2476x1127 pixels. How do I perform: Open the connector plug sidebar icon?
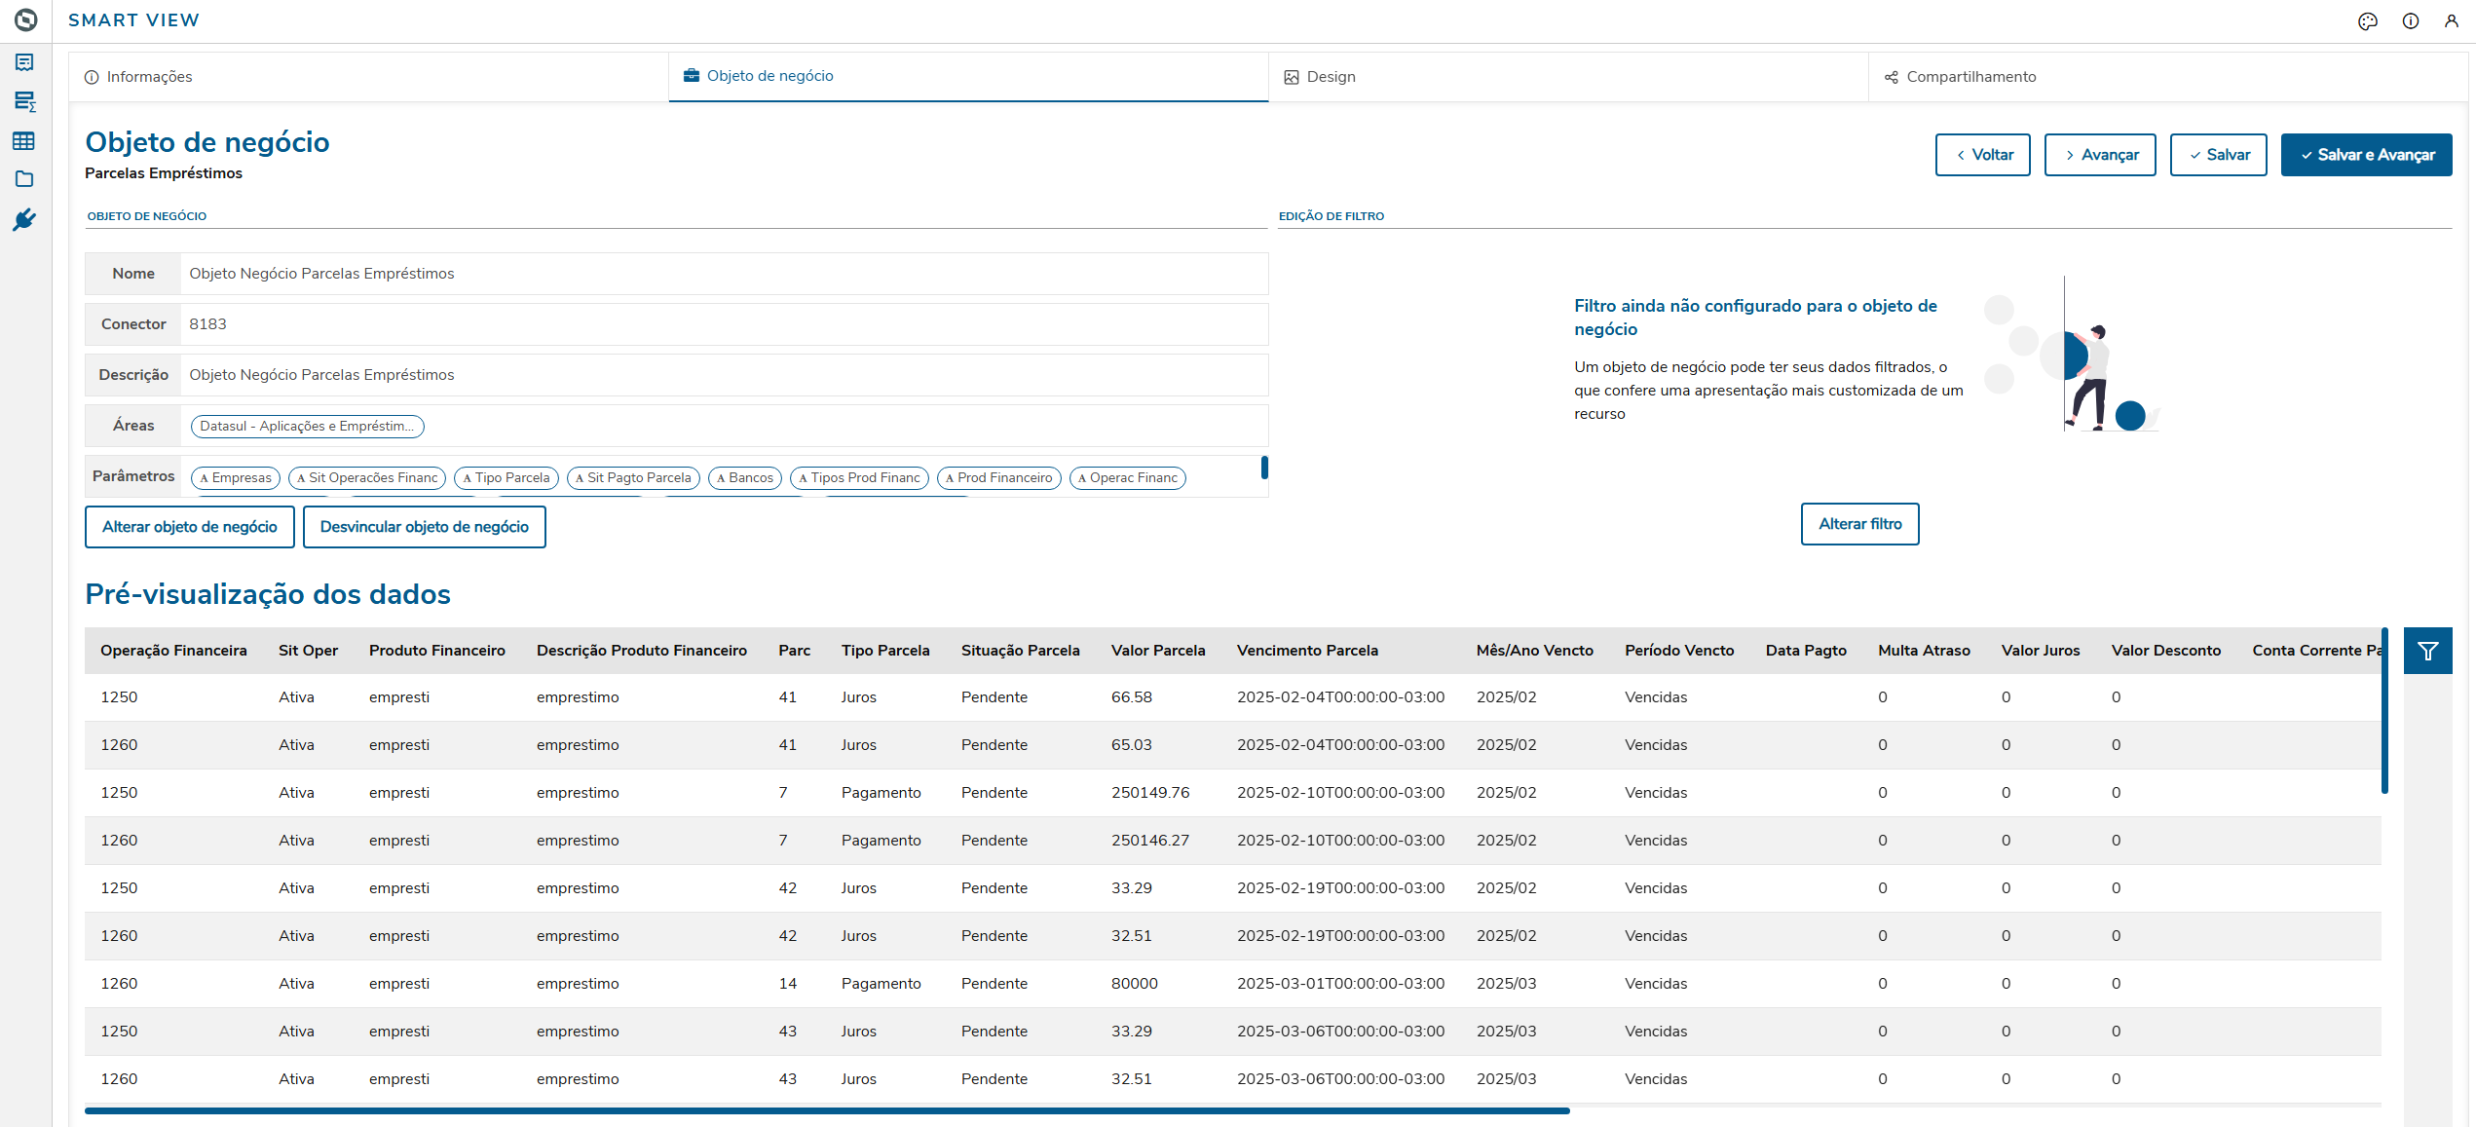pos(24,220)
